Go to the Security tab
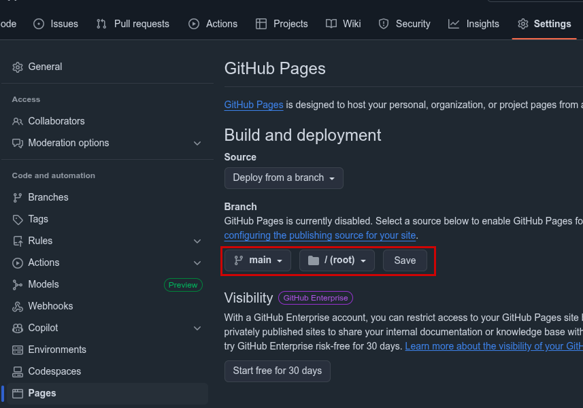This screenshot has width=583, height=408. pos(404,24)
